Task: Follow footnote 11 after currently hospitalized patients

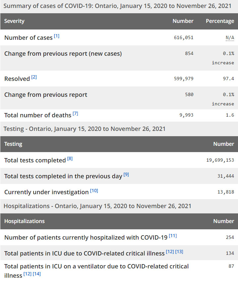Action: point(173,236)
